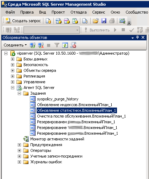Click the Database Engine query icon
149x179 pixels.
[48, 21]
